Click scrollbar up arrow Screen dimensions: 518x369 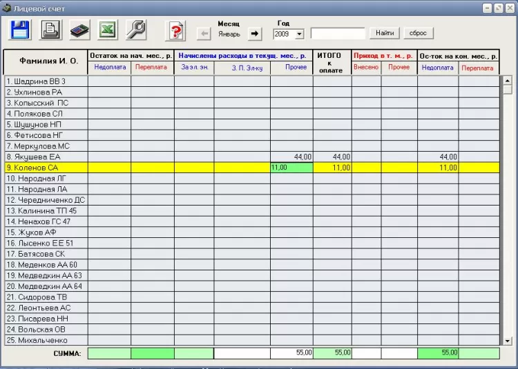tap(508, 80)
